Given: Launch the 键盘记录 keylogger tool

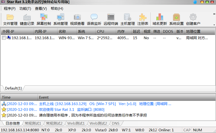Looking at the screenshot, I should [x=27, y=20].
